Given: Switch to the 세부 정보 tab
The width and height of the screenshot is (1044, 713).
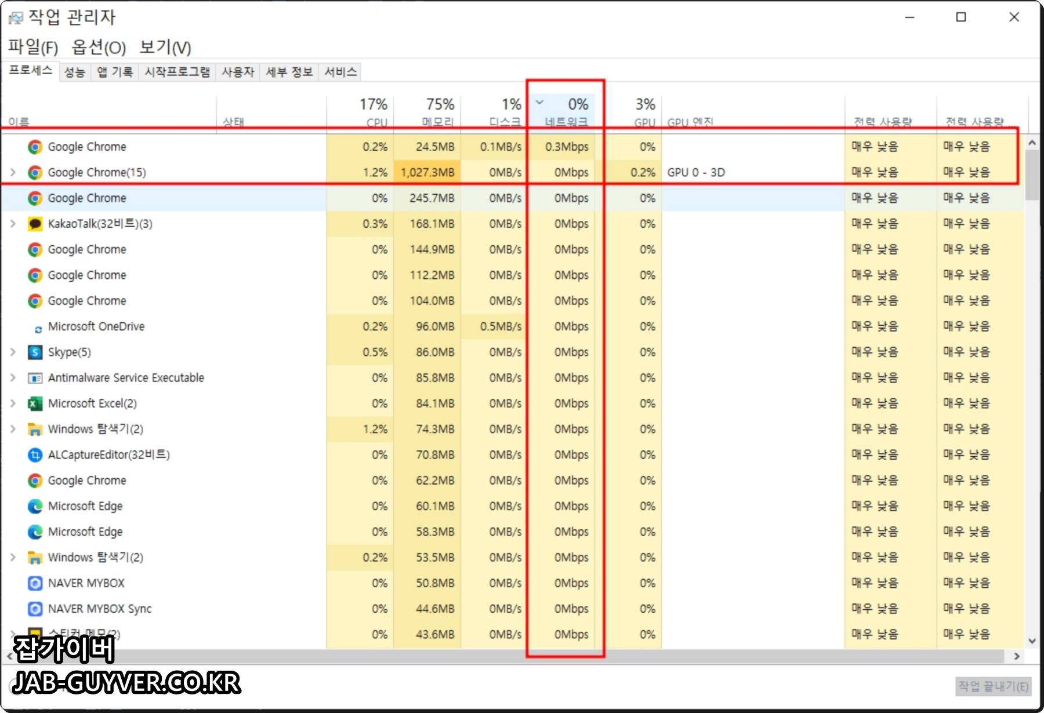Looking at the screenshot, I should tap(289, 72).
